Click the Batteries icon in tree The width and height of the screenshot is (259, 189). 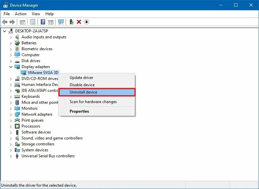[x=17, y=43]
